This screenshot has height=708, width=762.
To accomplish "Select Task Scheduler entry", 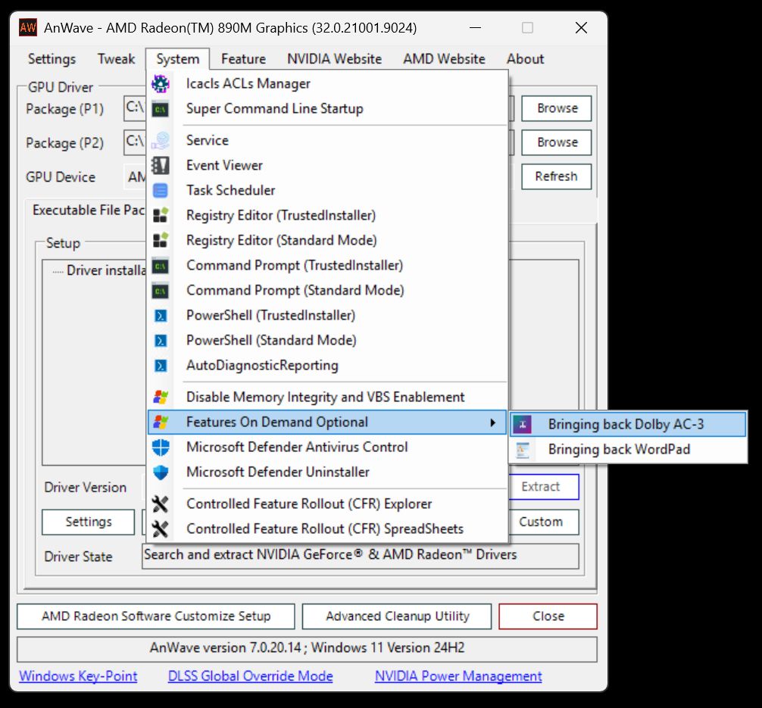I will (x=326, y=191).
